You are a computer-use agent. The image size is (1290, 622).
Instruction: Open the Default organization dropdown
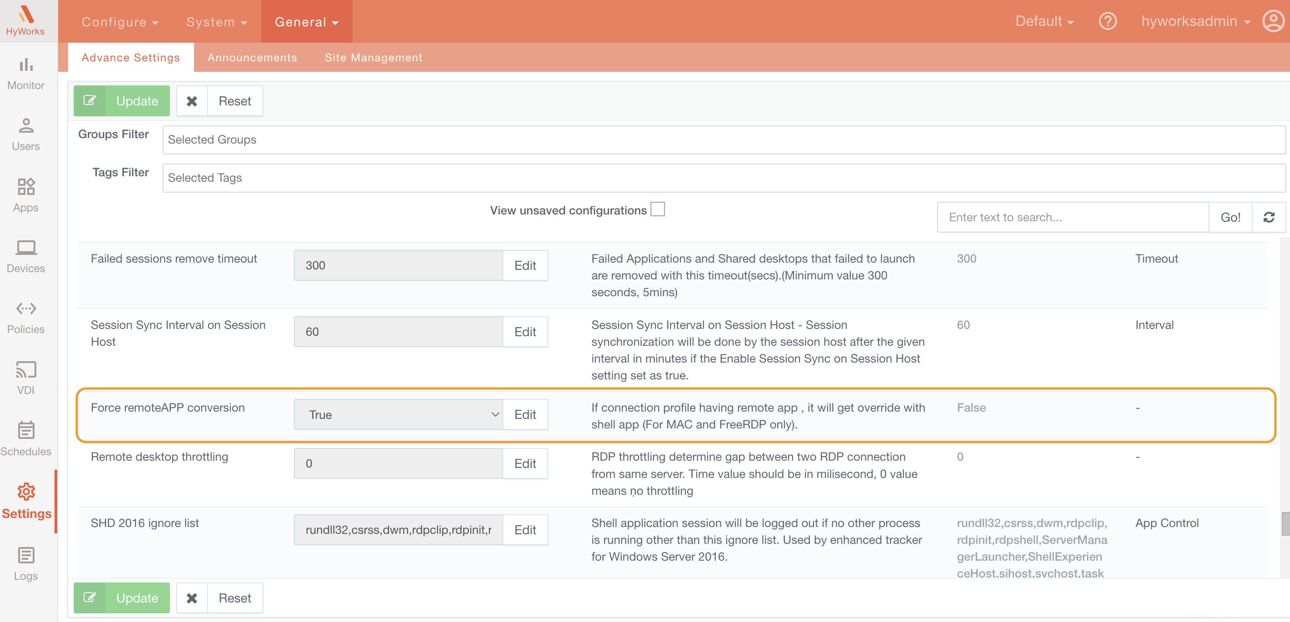pos(1045,21)
